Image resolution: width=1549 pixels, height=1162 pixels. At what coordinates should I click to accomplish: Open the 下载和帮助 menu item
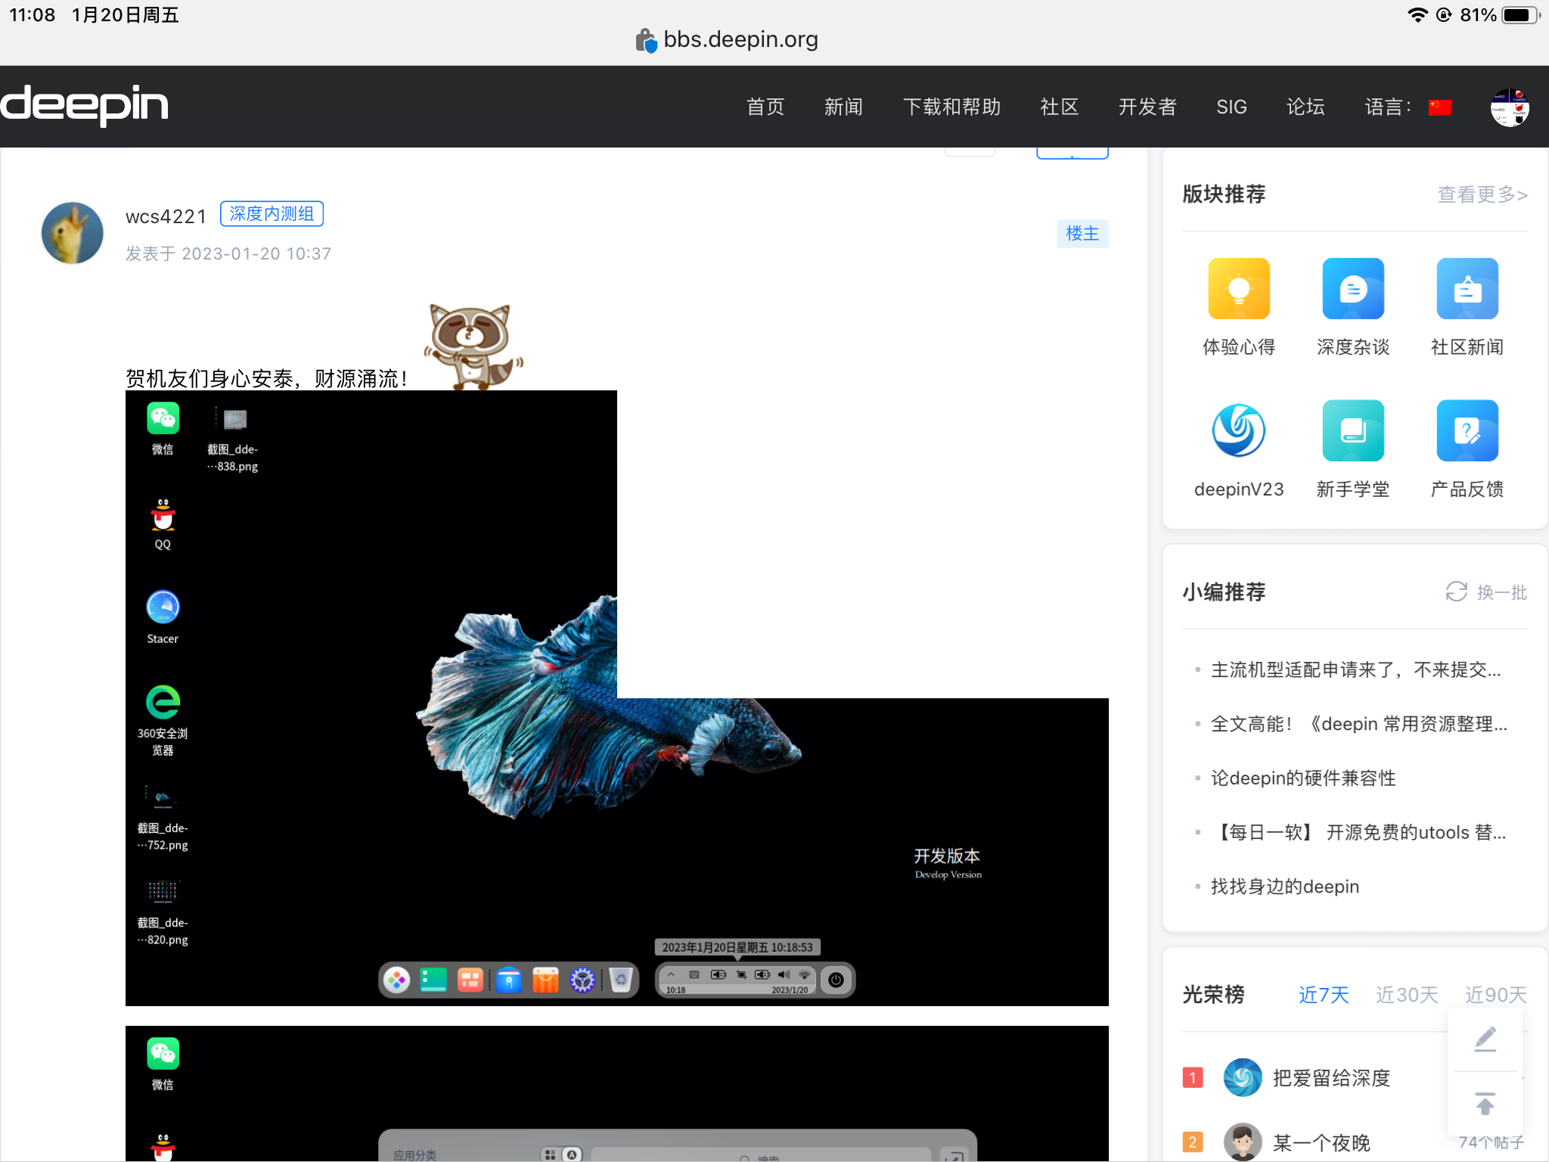952,107
